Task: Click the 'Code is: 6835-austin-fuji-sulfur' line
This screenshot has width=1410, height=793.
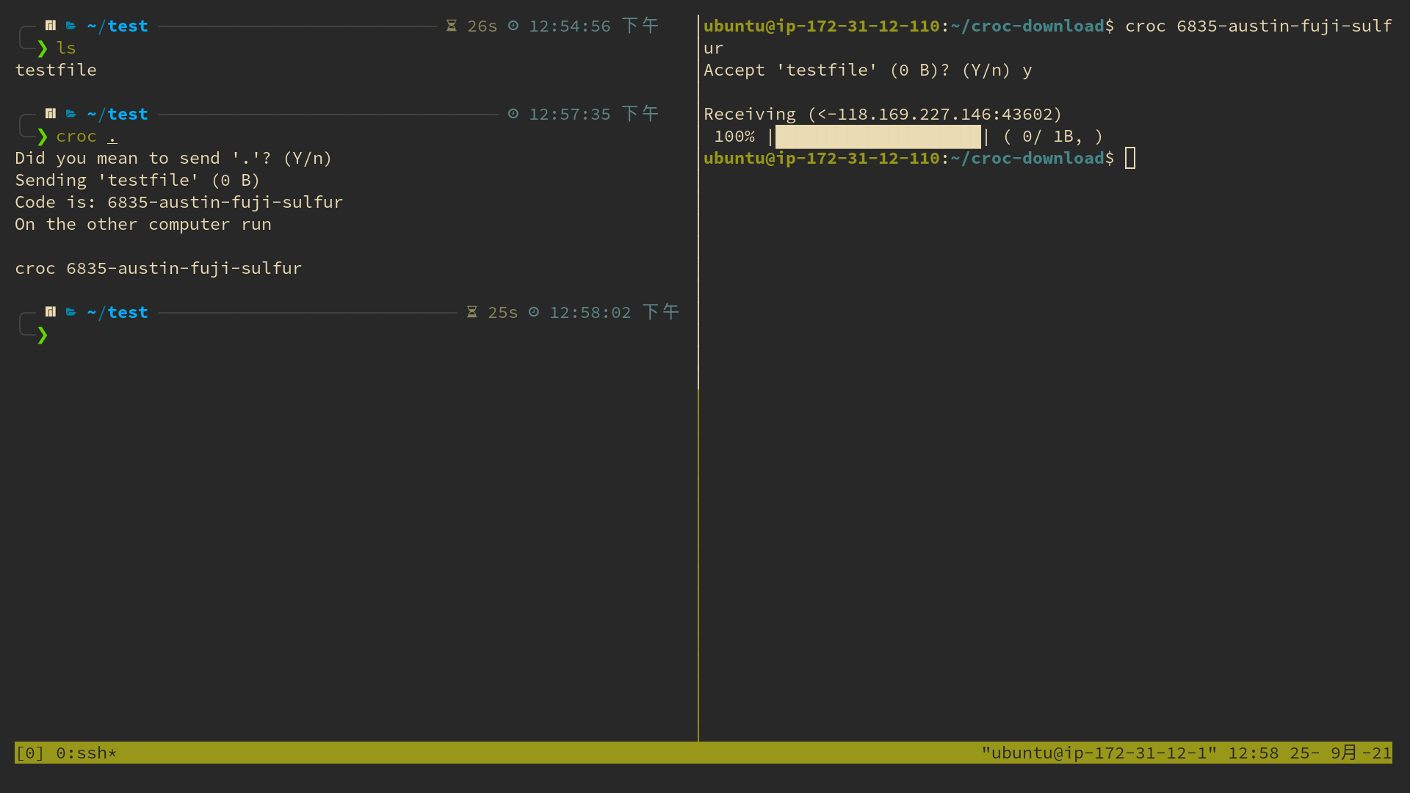Action: coord(178,203)
